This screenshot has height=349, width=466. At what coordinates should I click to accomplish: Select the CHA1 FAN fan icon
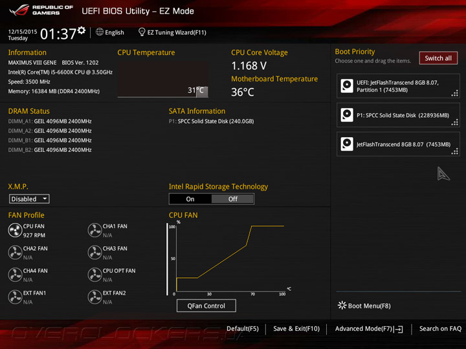coord(94,230)
